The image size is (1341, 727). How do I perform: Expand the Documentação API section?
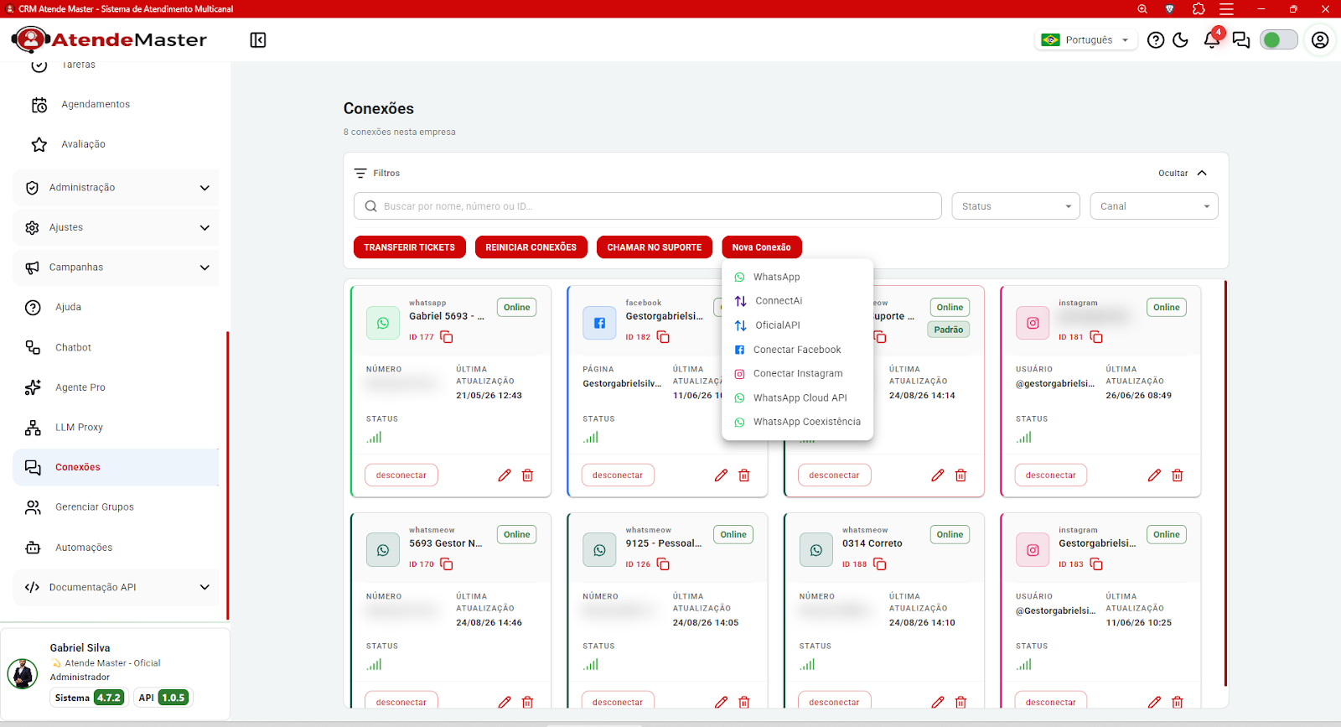tap(116, 588)
